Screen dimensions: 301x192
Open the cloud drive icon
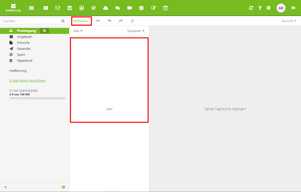[106, 8]
